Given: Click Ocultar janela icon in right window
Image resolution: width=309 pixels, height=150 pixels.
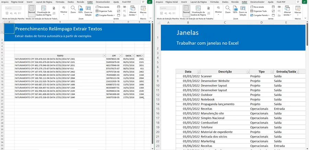Looking at the screenshot, I should (273, 11).
